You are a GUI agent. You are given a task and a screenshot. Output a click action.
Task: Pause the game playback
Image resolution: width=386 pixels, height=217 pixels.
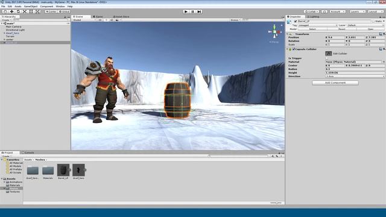tap(193, 11)
